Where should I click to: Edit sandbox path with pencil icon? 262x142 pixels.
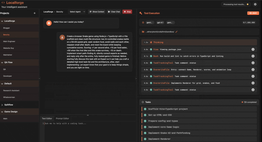coord(177,32)
